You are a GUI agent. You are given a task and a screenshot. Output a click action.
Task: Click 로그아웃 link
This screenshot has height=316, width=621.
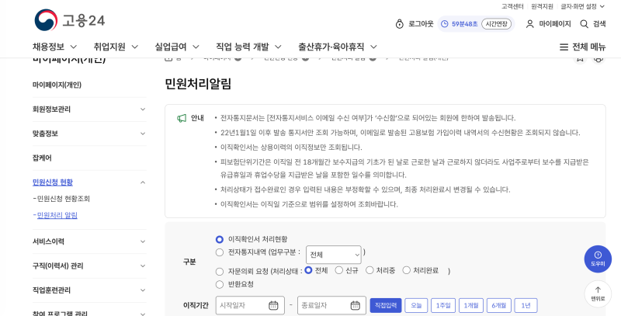[x=421, y=24]
